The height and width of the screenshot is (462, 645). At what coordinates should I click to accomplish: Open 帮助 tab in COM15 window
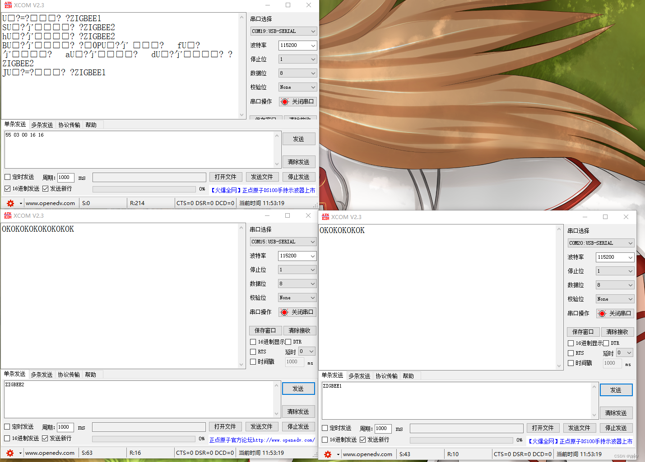click(90, 375)
